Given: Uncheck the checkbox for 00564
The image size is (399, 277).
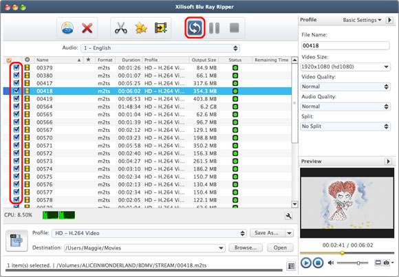Looking at the screenshot, I should [17, 107].
